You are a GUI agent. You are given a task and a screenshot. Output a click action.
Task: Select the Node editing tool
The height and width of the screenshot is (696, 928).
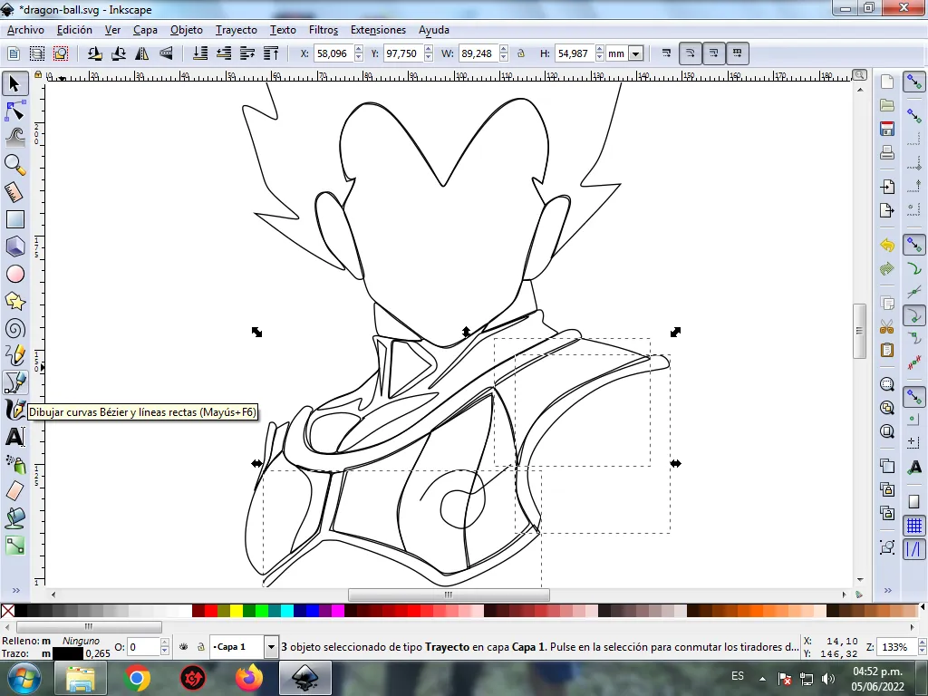point(14,111)
